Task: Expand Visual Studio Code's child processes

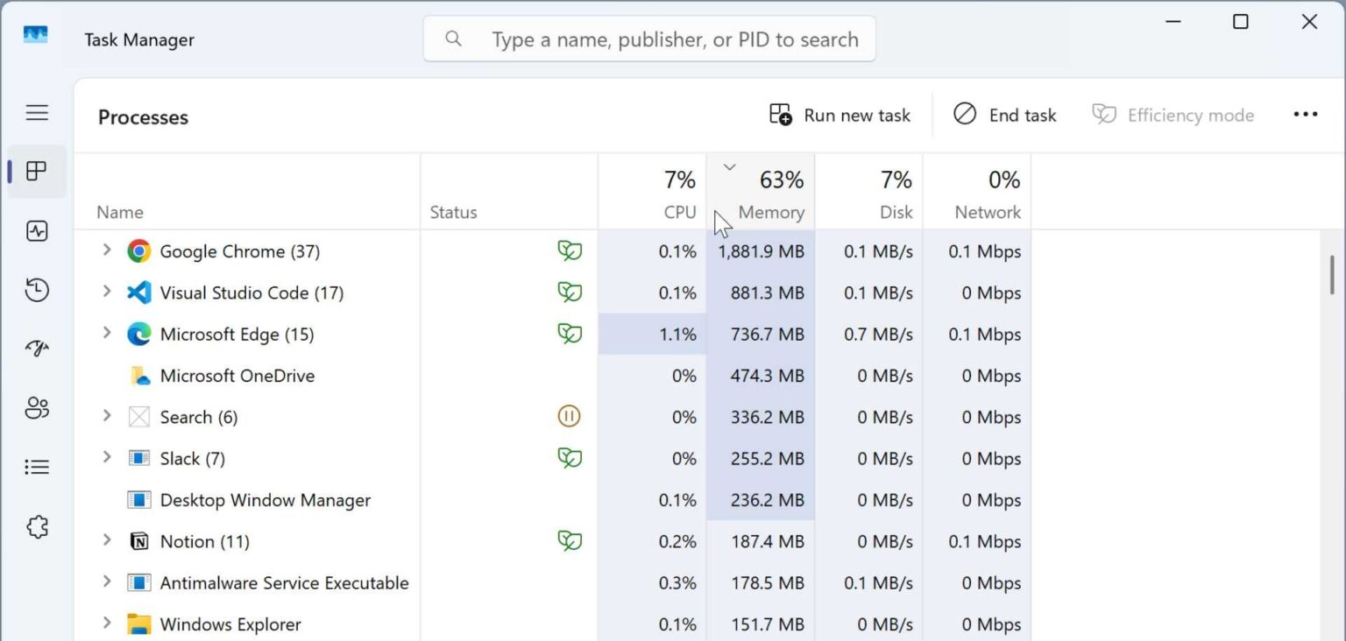Action: point(106,292)
